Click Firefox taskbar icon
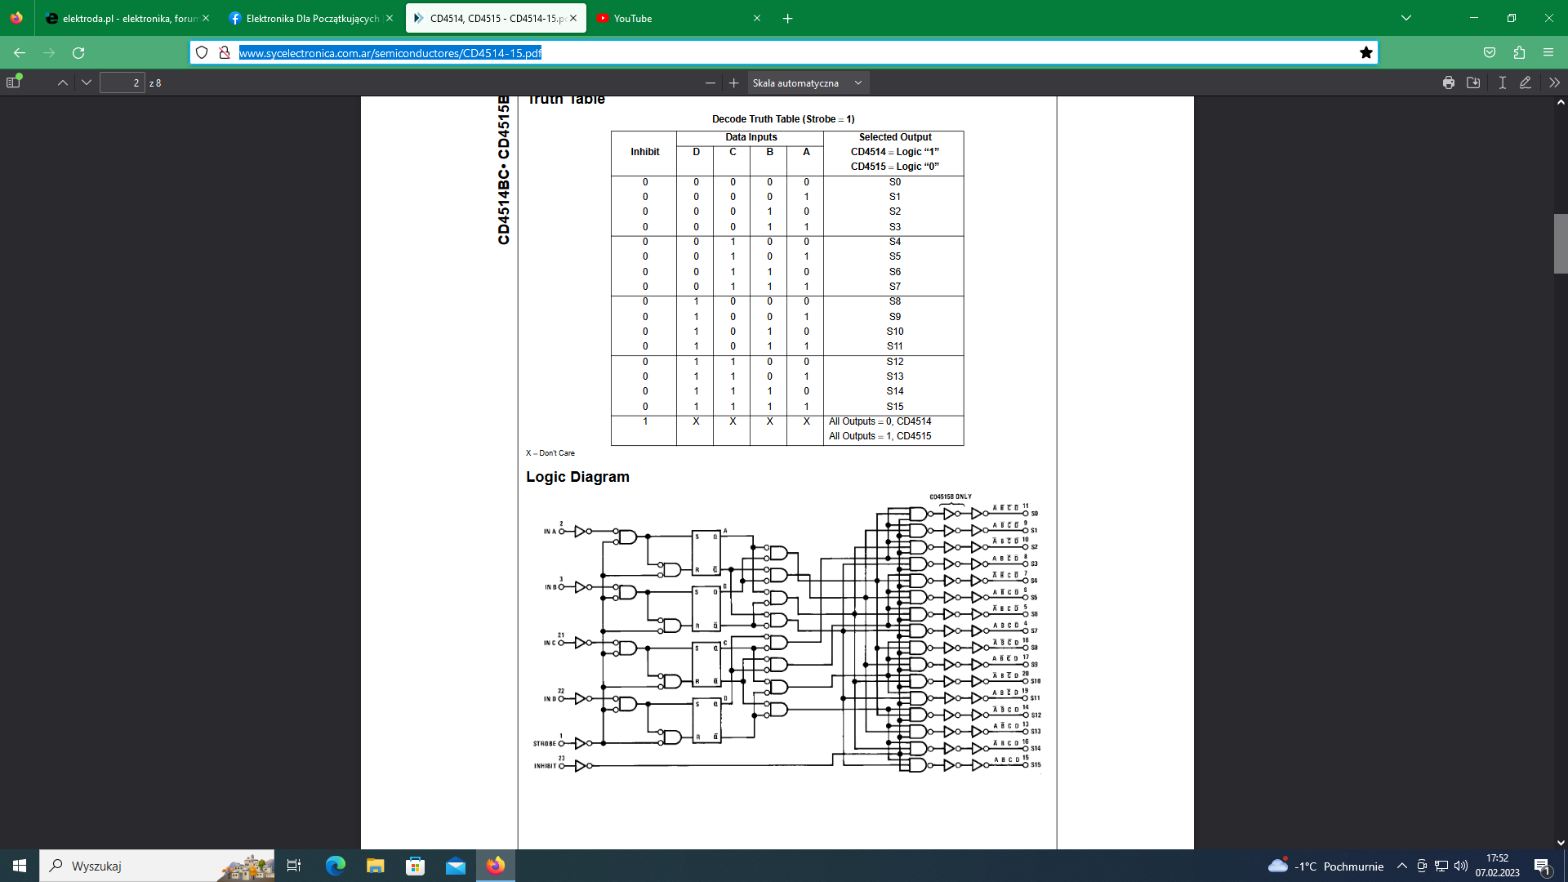Screen dimensions: 1568x882 point(496,866)
